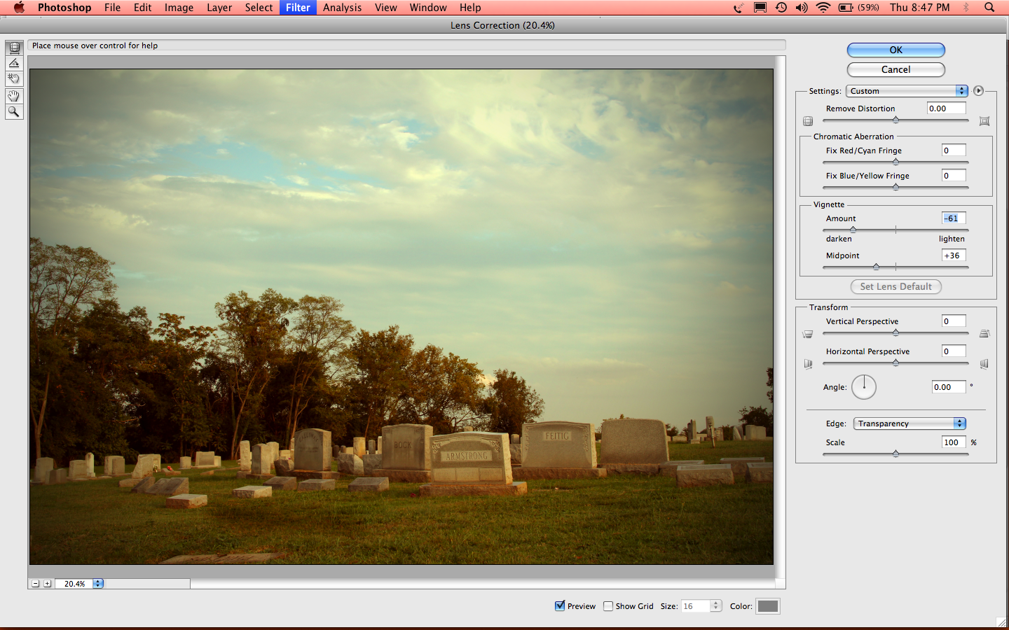Click the Bluetooth icon in menu bar

point(966,8)
